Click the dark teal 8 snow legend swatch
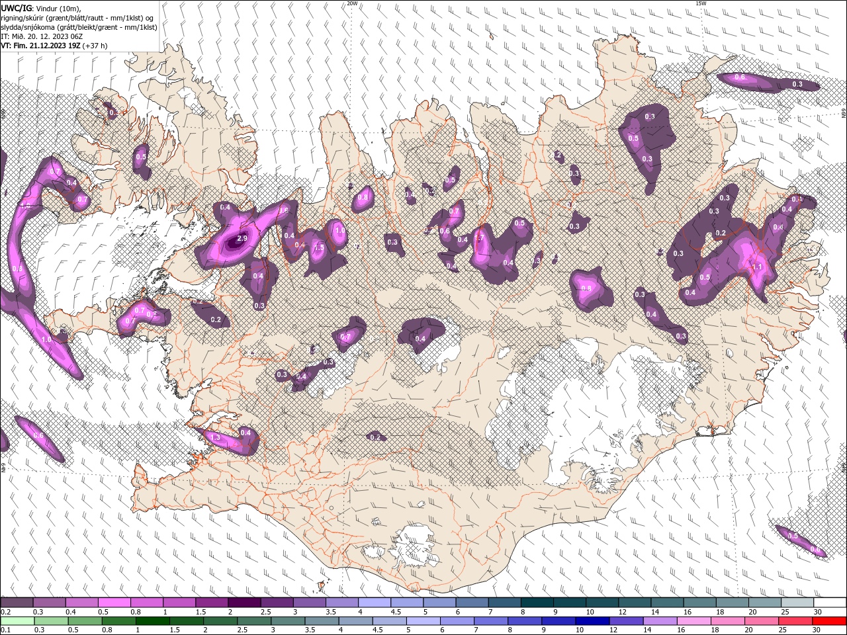This screenshot has width=847, height=635. (537, 602)
